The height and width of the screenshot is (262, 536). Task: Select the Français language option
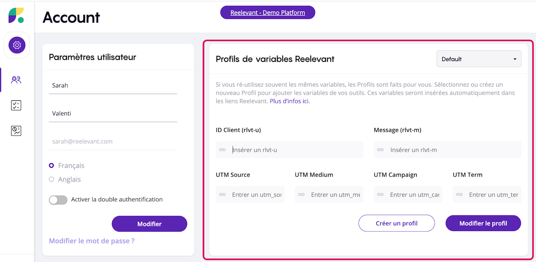52,166
